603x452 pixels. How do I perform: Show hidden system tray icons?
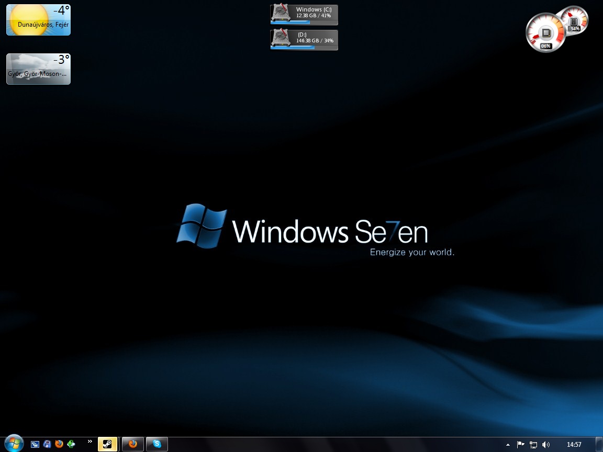click(508, 445)
